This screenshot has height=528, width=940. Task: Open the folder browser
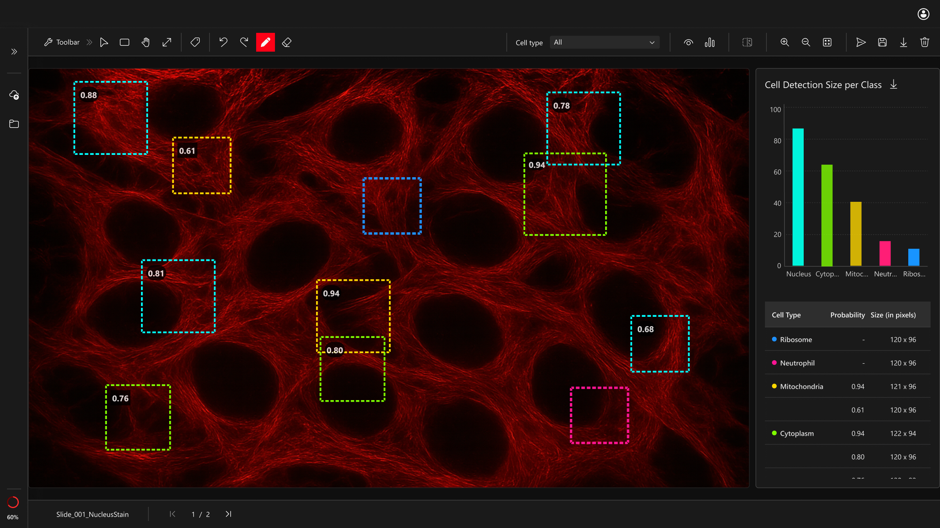[x=14, y=124]
